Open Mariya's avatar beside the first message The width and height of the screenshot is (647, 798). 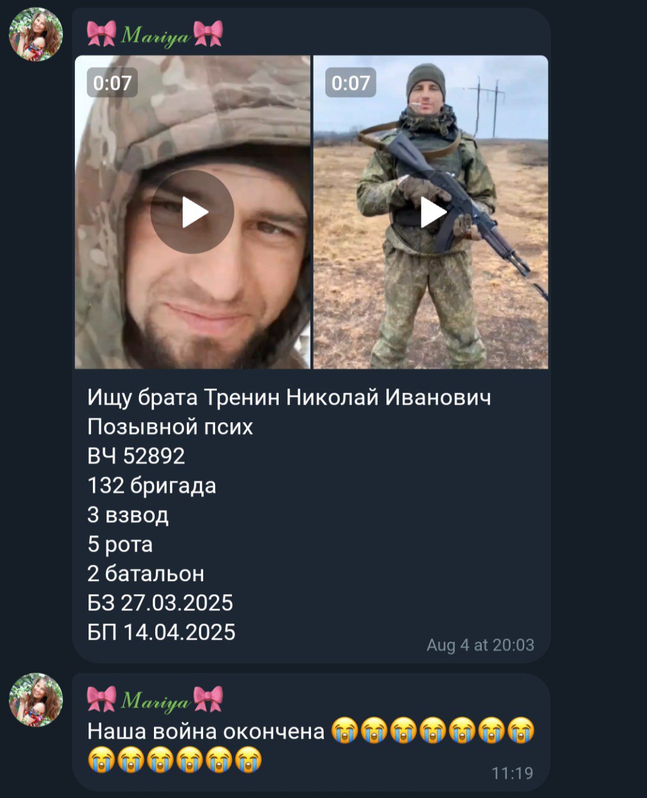click(x=36, y=34)
